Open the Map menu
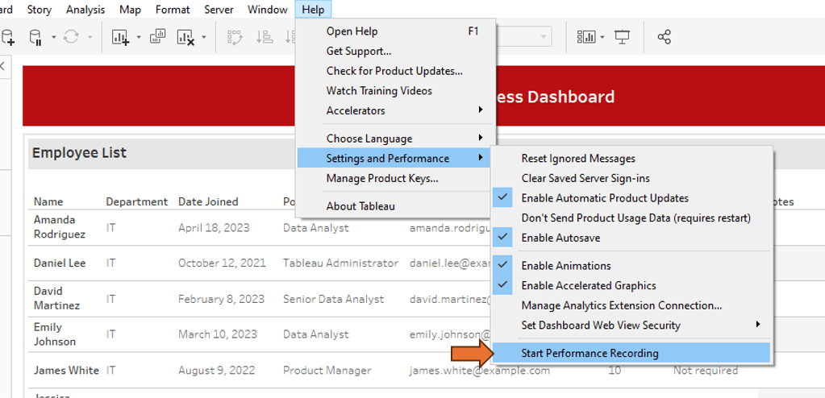 130,10
